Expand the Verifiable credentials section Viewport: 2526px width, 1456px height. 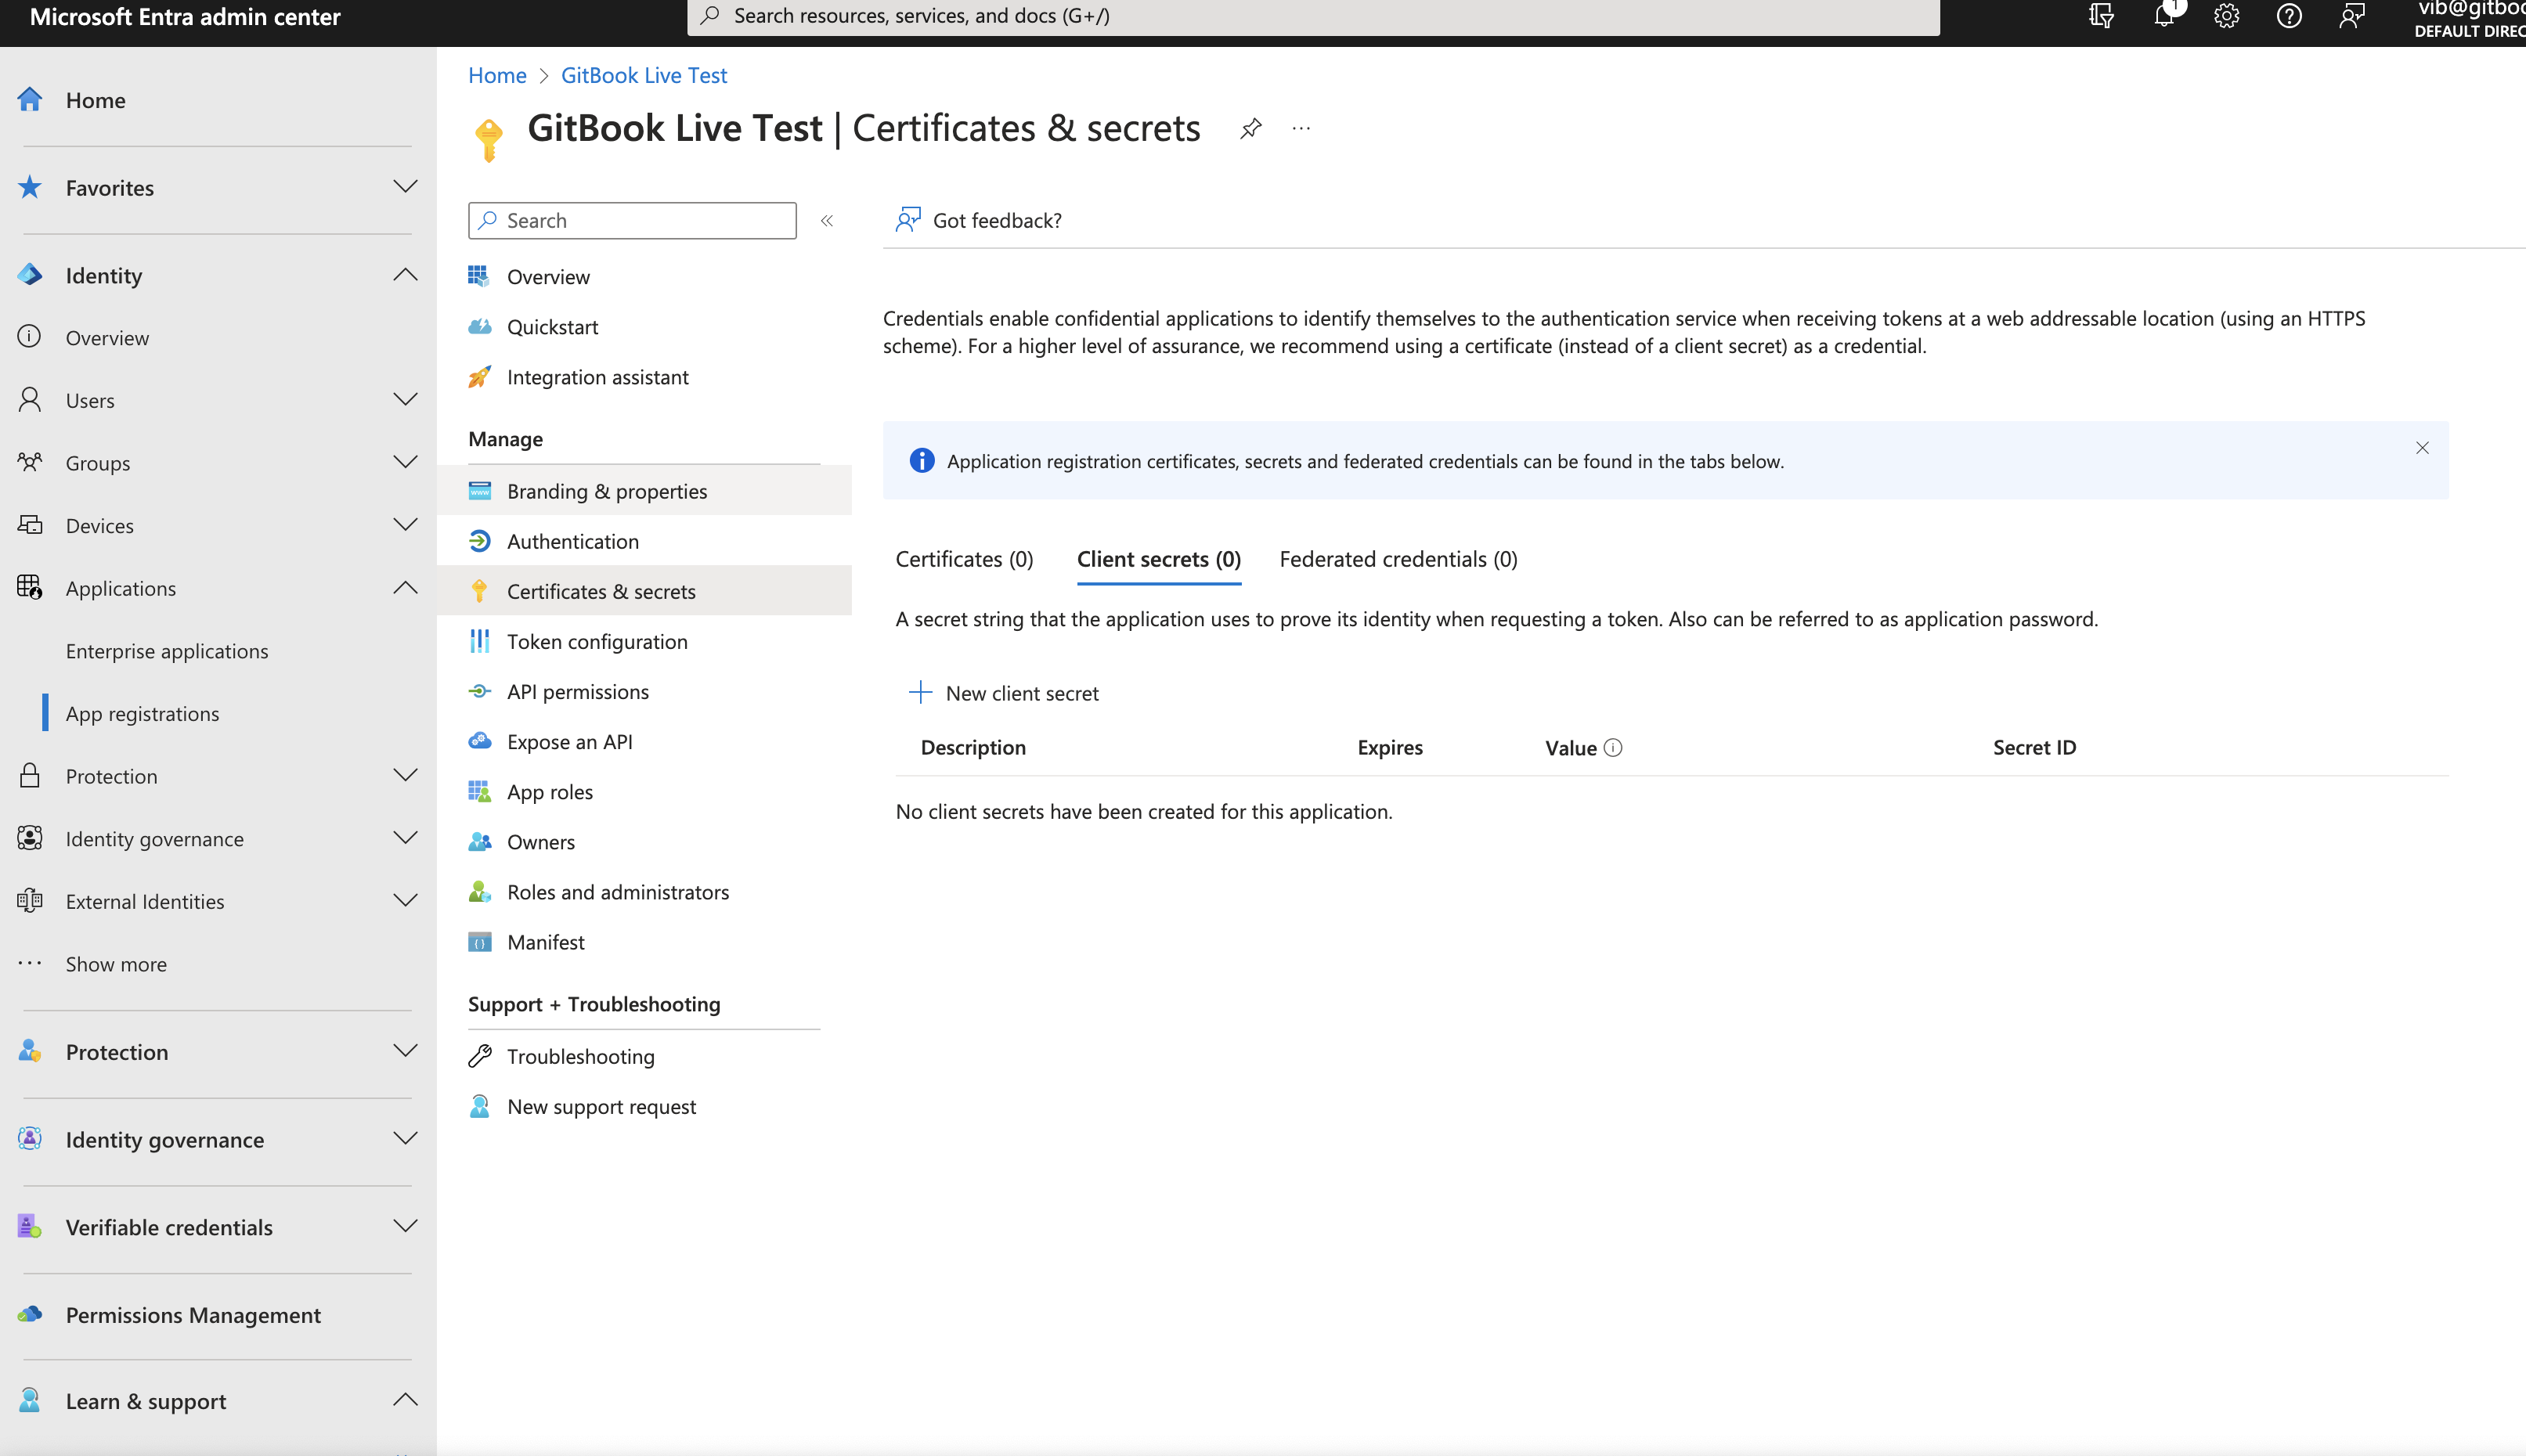pos(405,1227)
